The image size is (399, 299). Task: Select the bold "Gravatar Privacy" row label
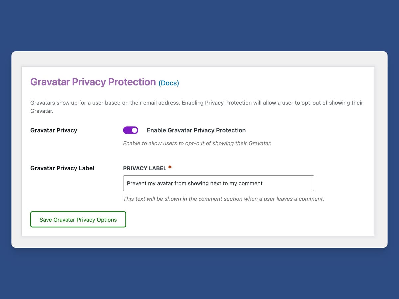click(54, 130)
